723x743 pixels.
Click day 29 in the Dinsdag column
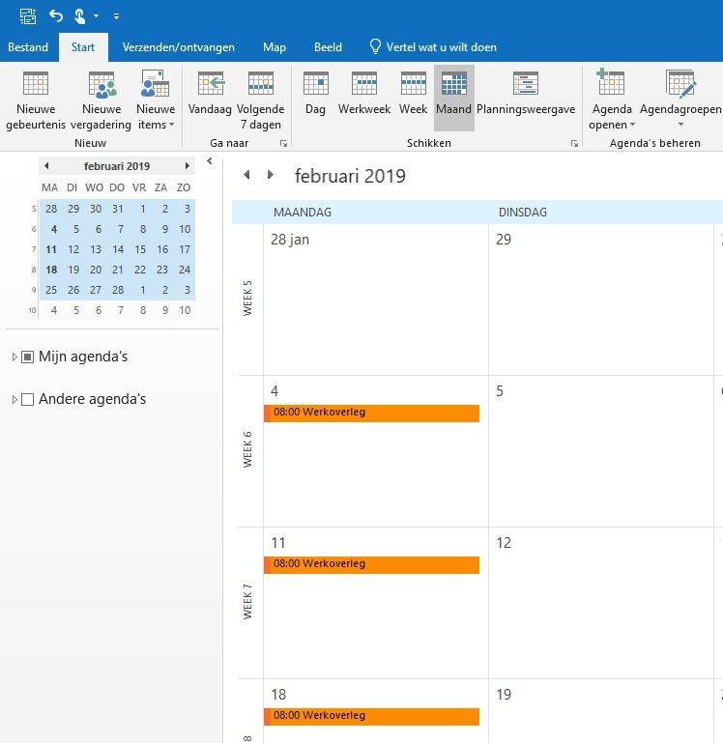(601, 300)
